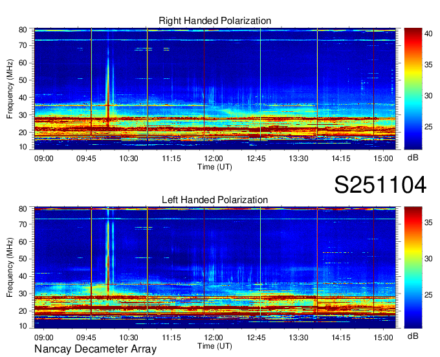Click the Left Handed Polarization color bar
Screen dimensions: 440x357
(x=412, y=267)
